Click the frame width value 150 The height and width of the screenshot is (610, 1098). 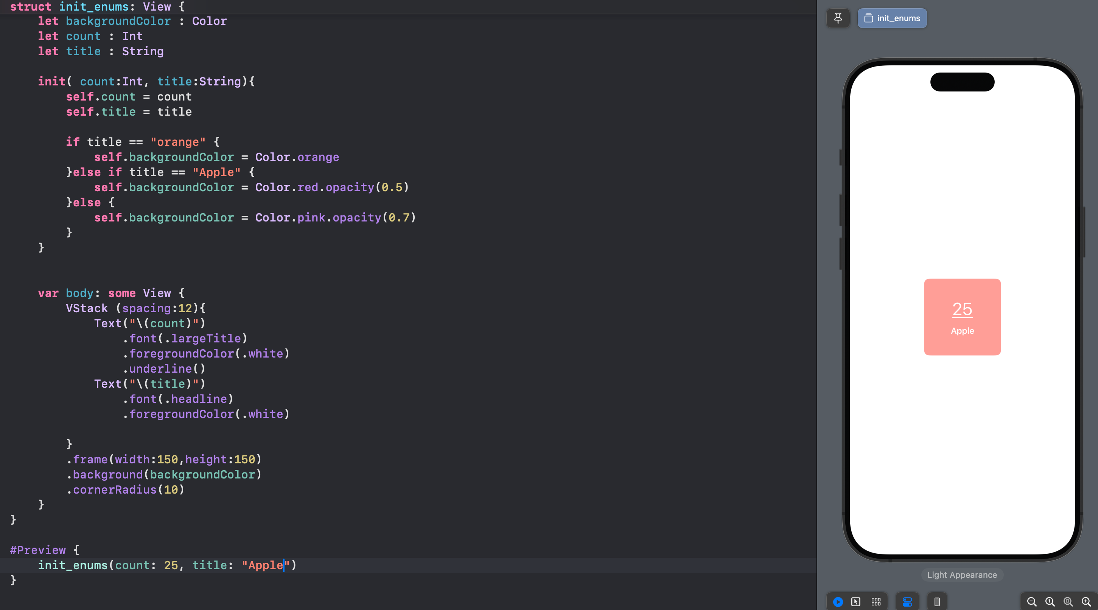click(168, 459)
